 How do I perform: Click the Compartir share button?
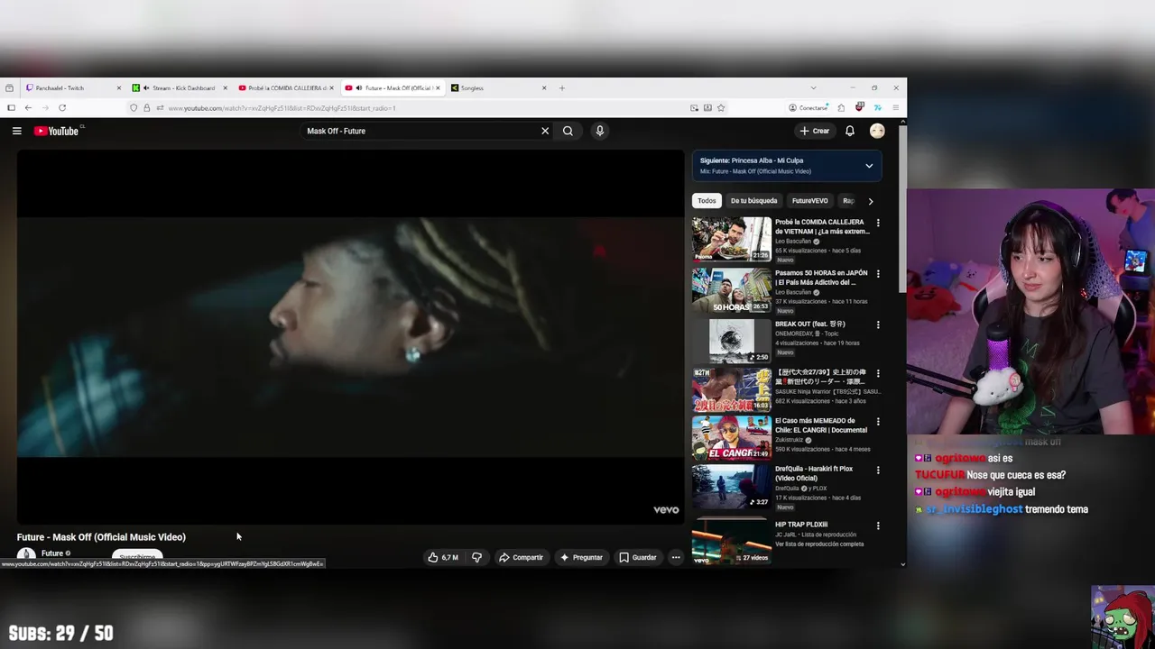point(522,557)
